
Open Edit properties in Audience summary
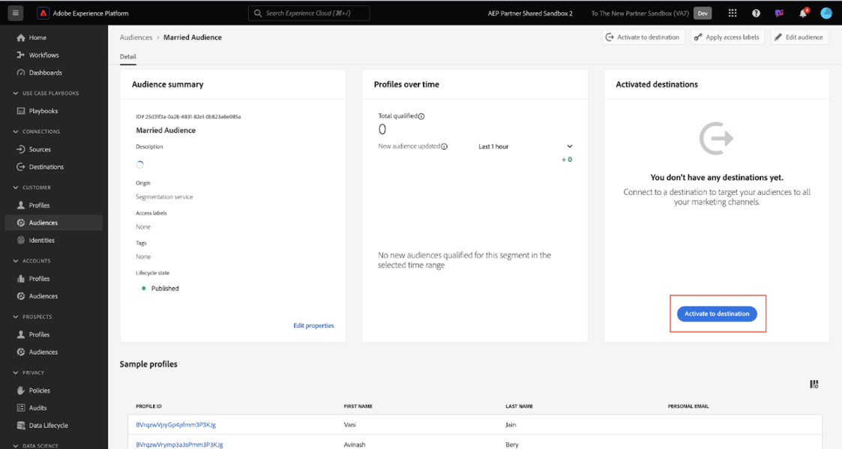(313, 325)
